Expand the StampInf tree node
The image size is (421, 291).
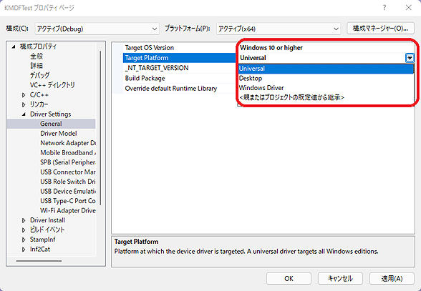point(24,240)
